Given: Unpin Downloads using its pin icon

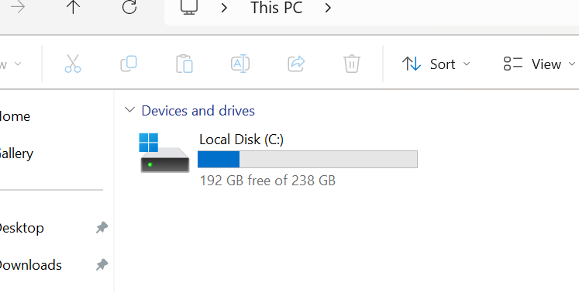Looking at the screenshot, I should [x=102, y=264].
